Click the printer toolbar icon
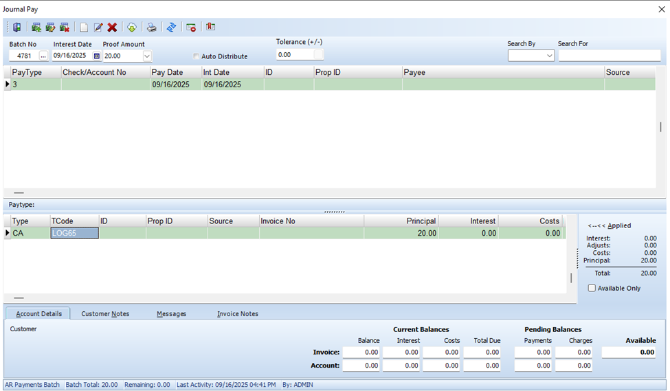This screenshot has height=391, width=670. pos(152,27)
